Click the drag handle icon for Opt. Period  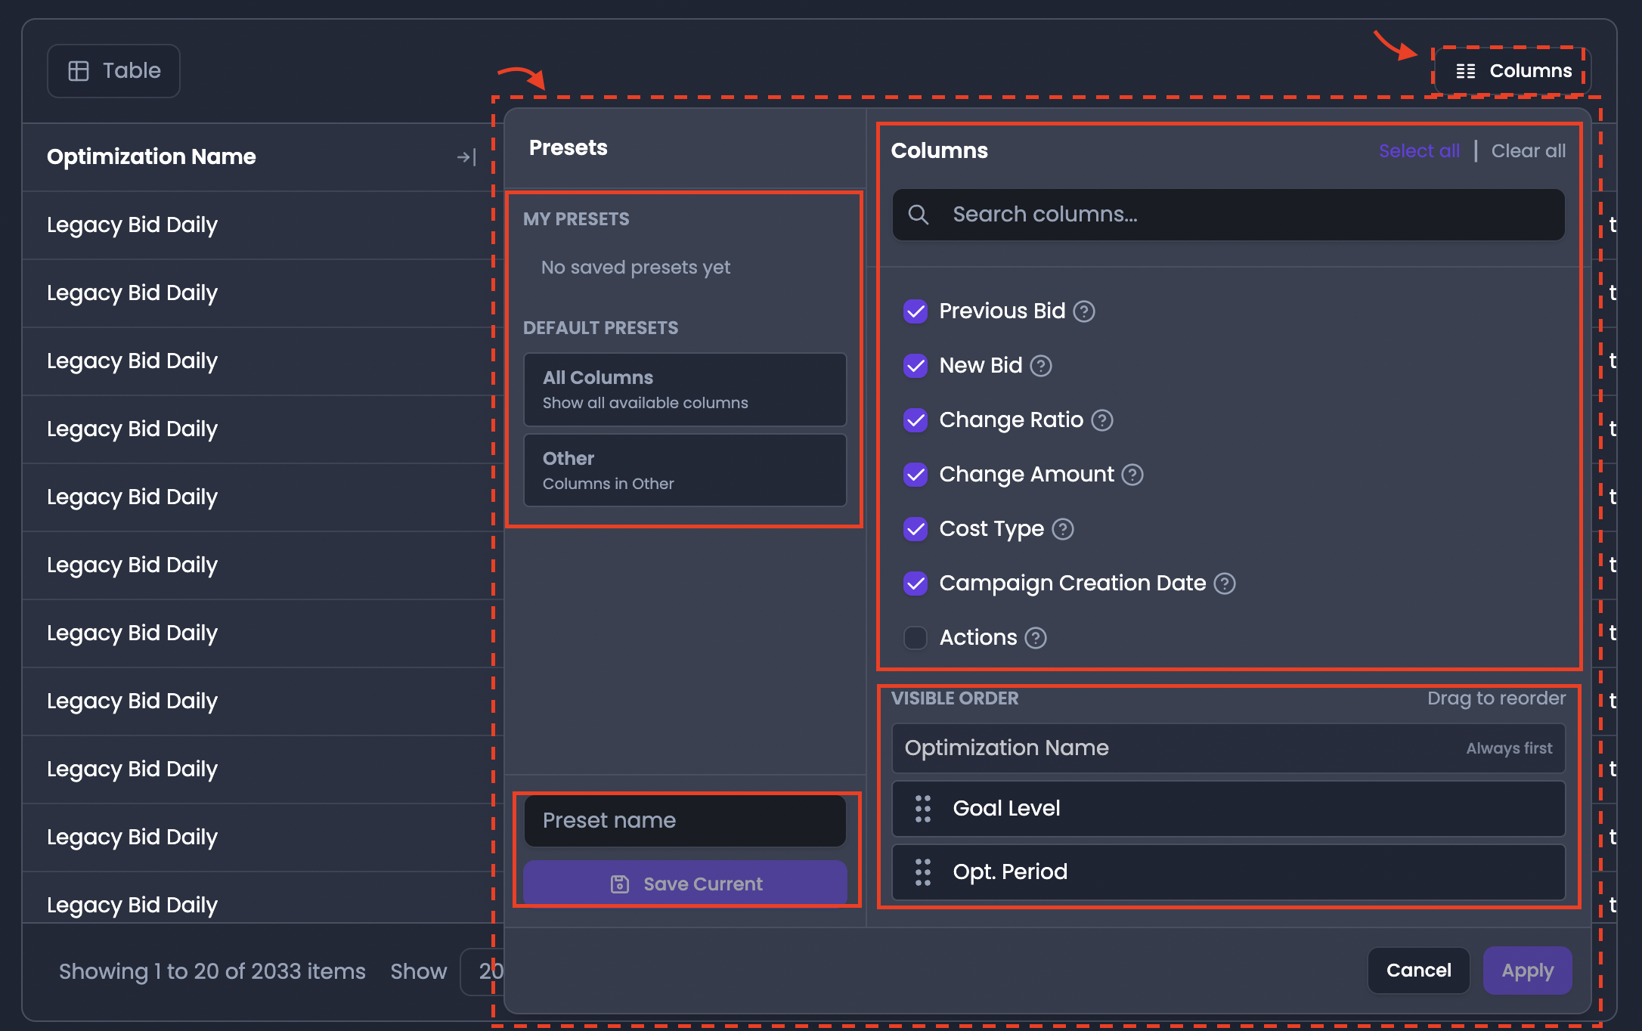pyautogui.click(x=923, y=872)
